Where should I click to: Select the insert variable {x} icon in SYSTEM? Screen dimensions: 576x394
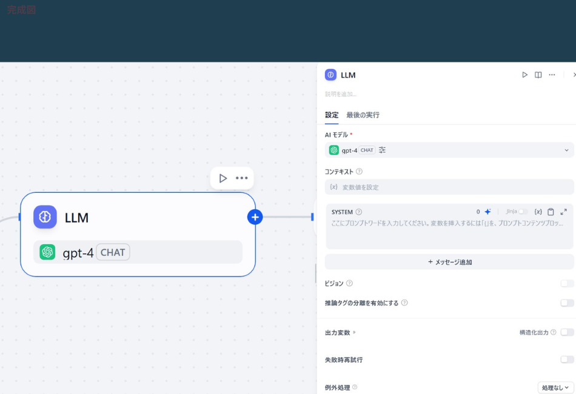(x=538, y=212)
